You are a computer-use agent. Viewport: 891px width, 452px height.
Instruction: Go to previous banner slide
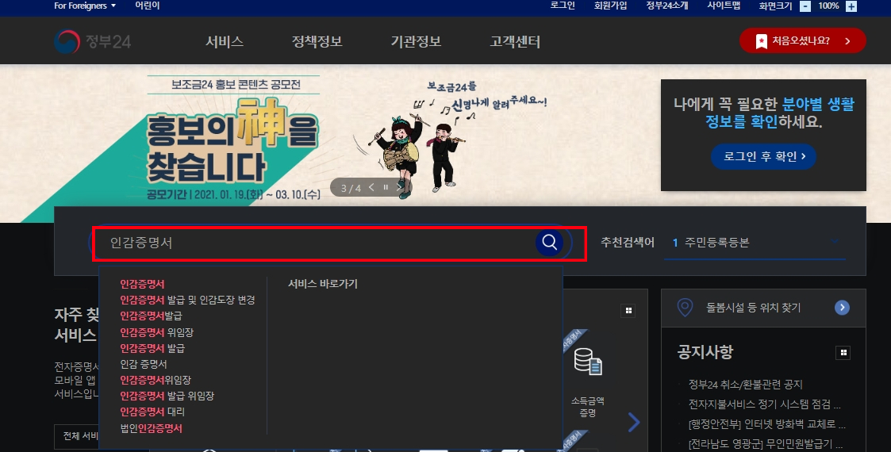[371, 187]
